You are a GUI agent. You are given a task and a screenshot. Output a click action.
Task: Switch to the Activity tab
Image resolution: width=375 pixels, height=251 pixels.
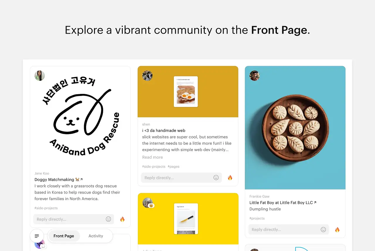(96, 236)
